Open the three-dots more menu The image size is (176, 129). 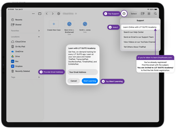(33, 14)
